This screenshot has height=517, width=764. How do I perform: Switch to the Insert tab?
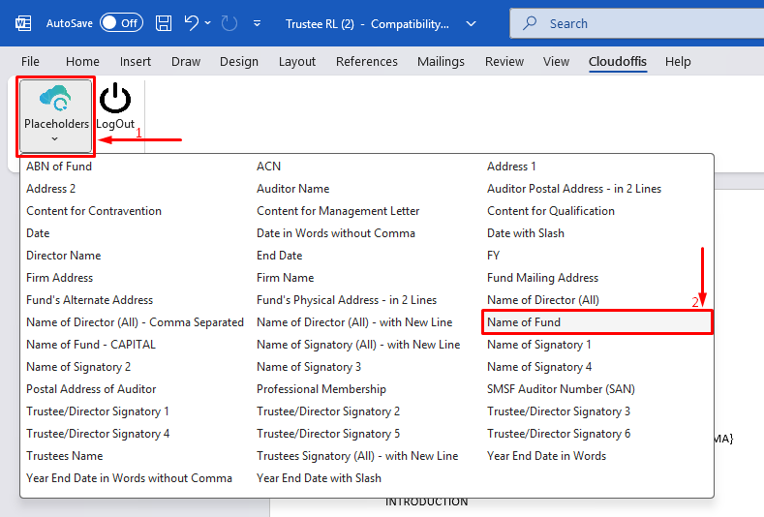pyautogui.click(x=135, y=61)
